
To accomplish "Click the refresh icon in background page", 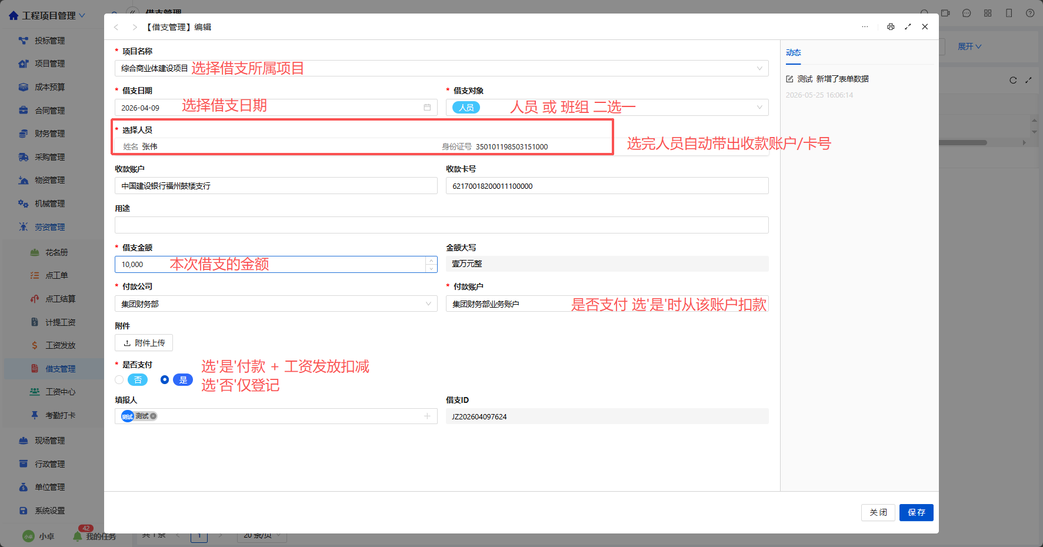I will click(1013, 80).
